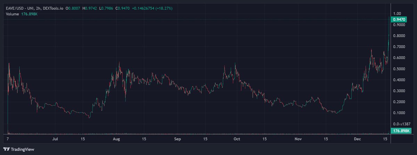417x155 pixels.
Task: Click the 0.8000 price axis label
Action: [x=399, y=36]
